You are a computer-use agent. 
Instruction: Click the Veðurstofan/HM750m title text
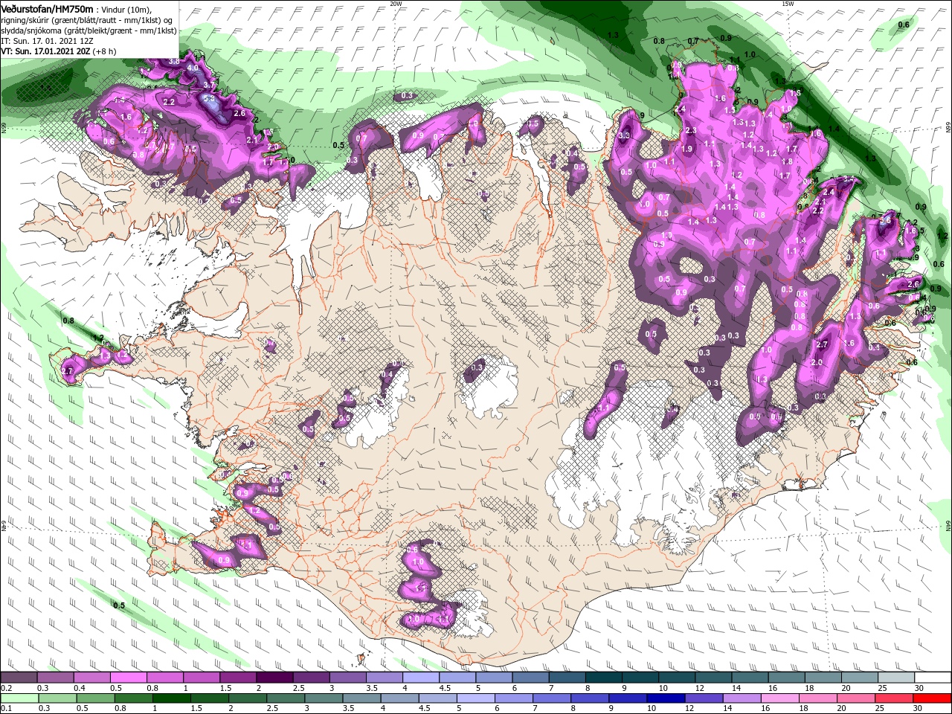click(x=47, y=8)
